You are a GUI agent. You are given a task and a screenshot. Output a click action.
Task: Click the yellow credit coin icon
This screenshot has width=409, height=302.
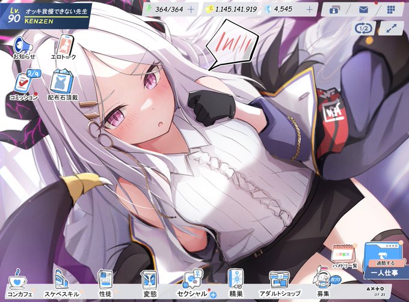click(x=209, y=10)
